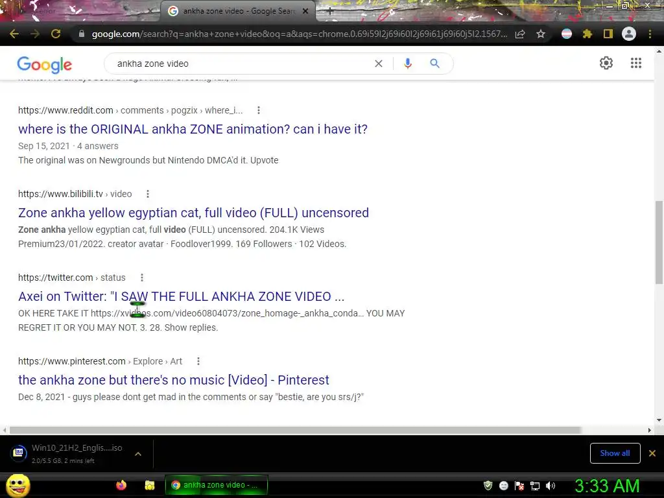The image size is (664, 498).
Task: Click the bilibili.tv URL breadcrumb
Action: pyautogui.click(x=75, y=194)
